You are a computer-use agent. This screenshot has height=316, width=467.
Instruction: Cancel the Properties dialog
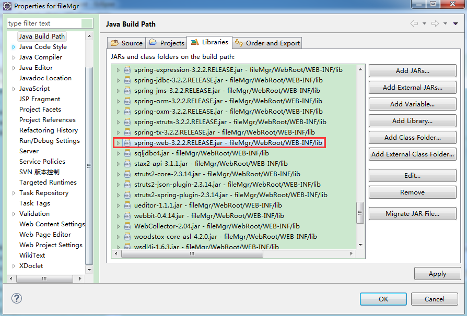click(435, 299)
